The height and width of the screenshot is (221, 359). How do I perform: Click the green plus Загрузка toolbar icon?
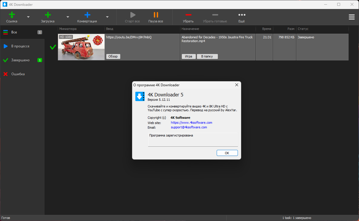pyautogui.click(x=48, y=15)
